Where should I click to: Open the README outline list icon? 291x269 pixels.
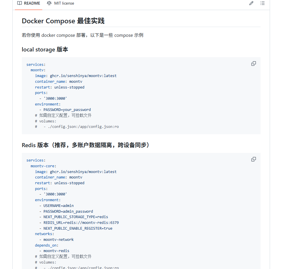262,3
